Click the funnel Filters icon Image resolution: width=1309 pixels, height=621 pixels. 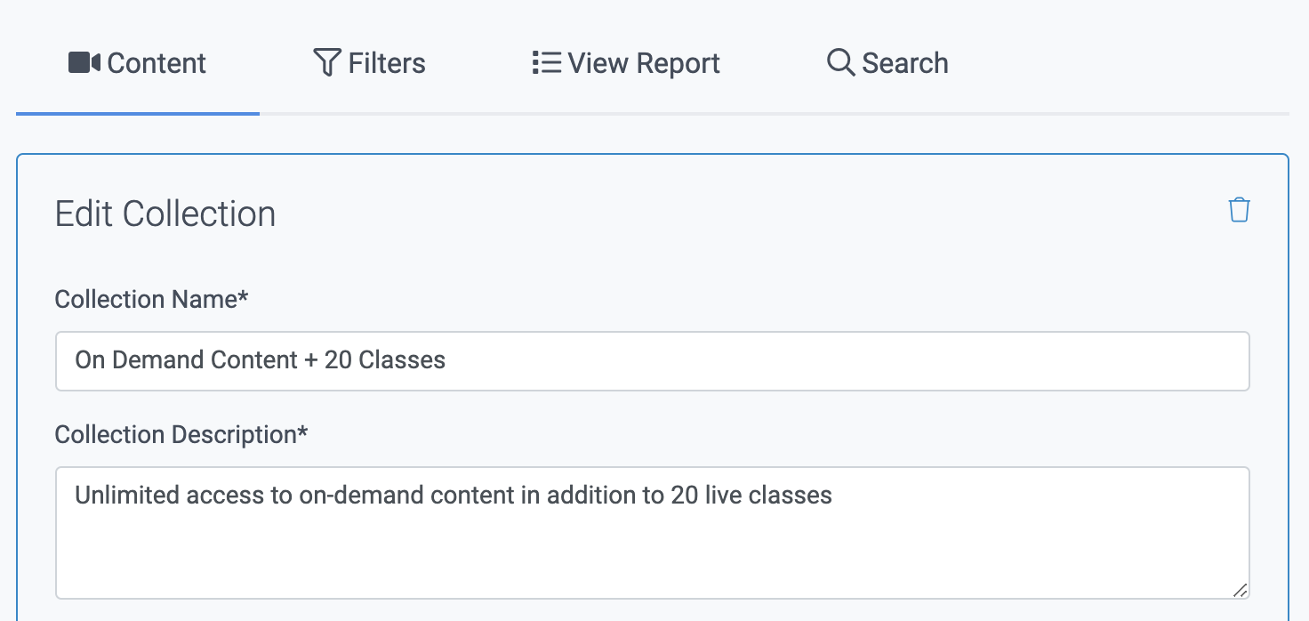325,62
